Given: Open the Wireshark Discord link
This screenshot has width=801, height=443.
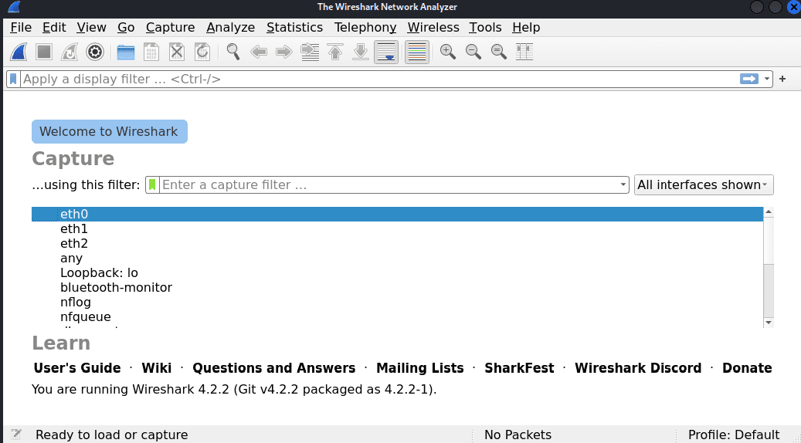Looking at the screenshot, I should 638,368.
